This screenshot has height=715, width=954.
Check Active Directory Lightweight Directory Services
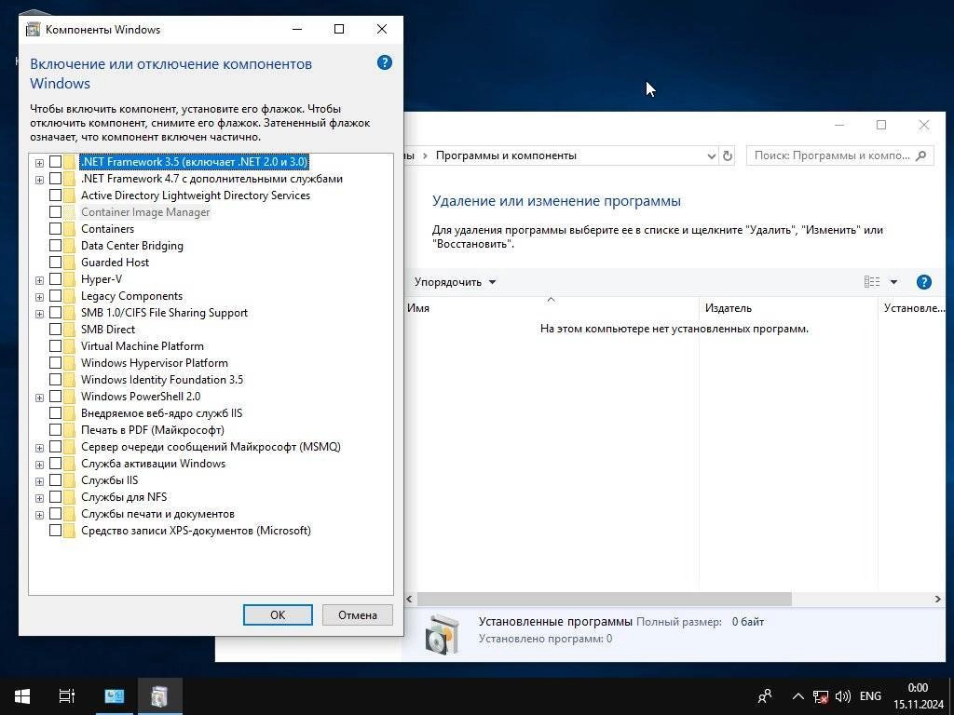[55, 196]
